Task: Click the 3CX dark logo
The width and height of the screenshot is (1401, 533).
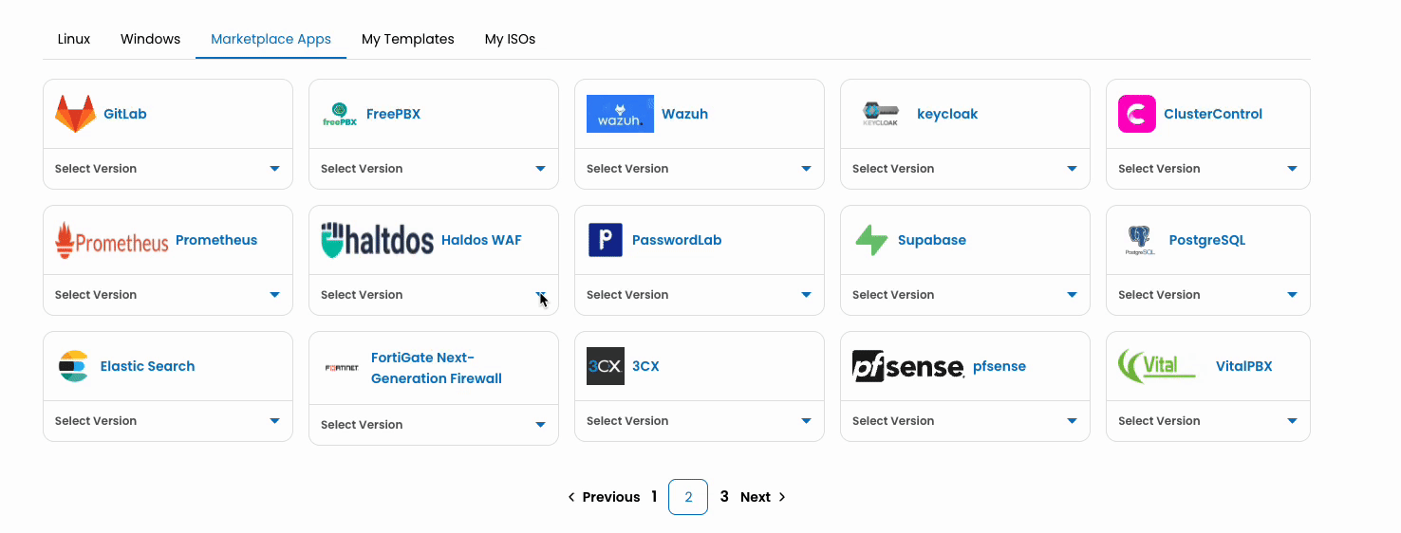Action: tap(606, 366)
